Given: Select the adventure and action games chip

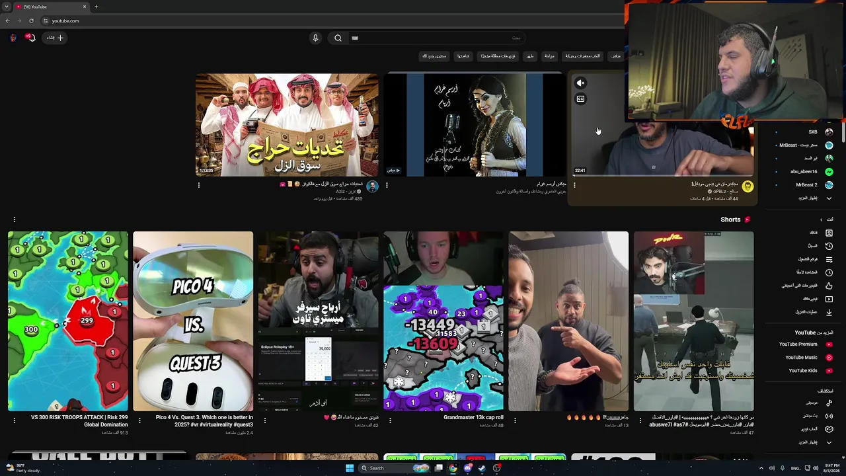Looking at the screenshot, I should pyautogui.click(x=583, y=56).
